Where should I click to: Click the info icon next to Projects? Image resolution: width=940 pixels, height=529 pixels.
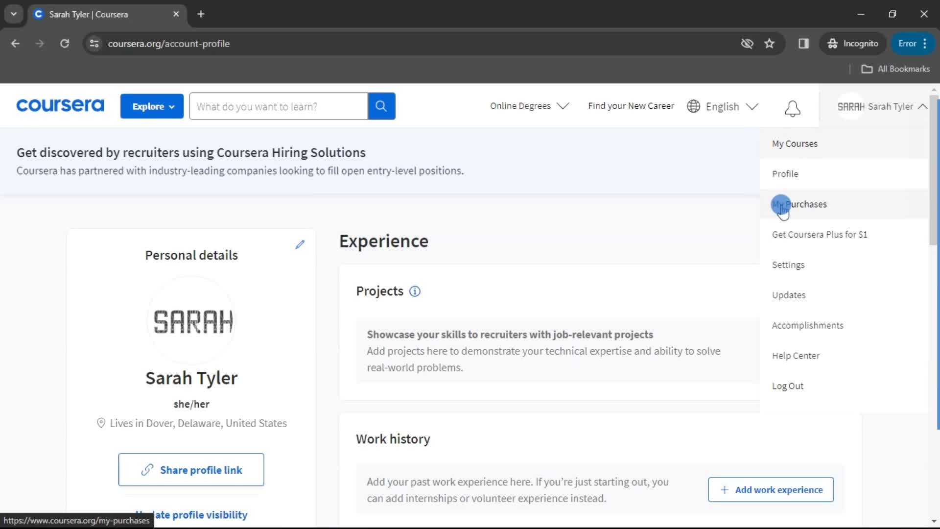point(415,291)
